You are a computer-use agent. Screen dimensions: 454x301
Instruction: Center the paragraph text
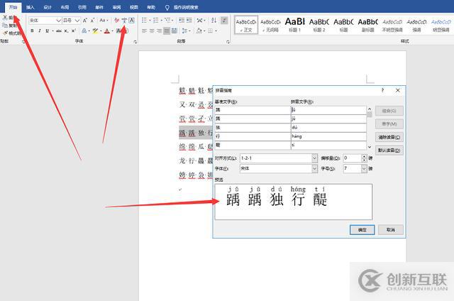tap(152, 31)
